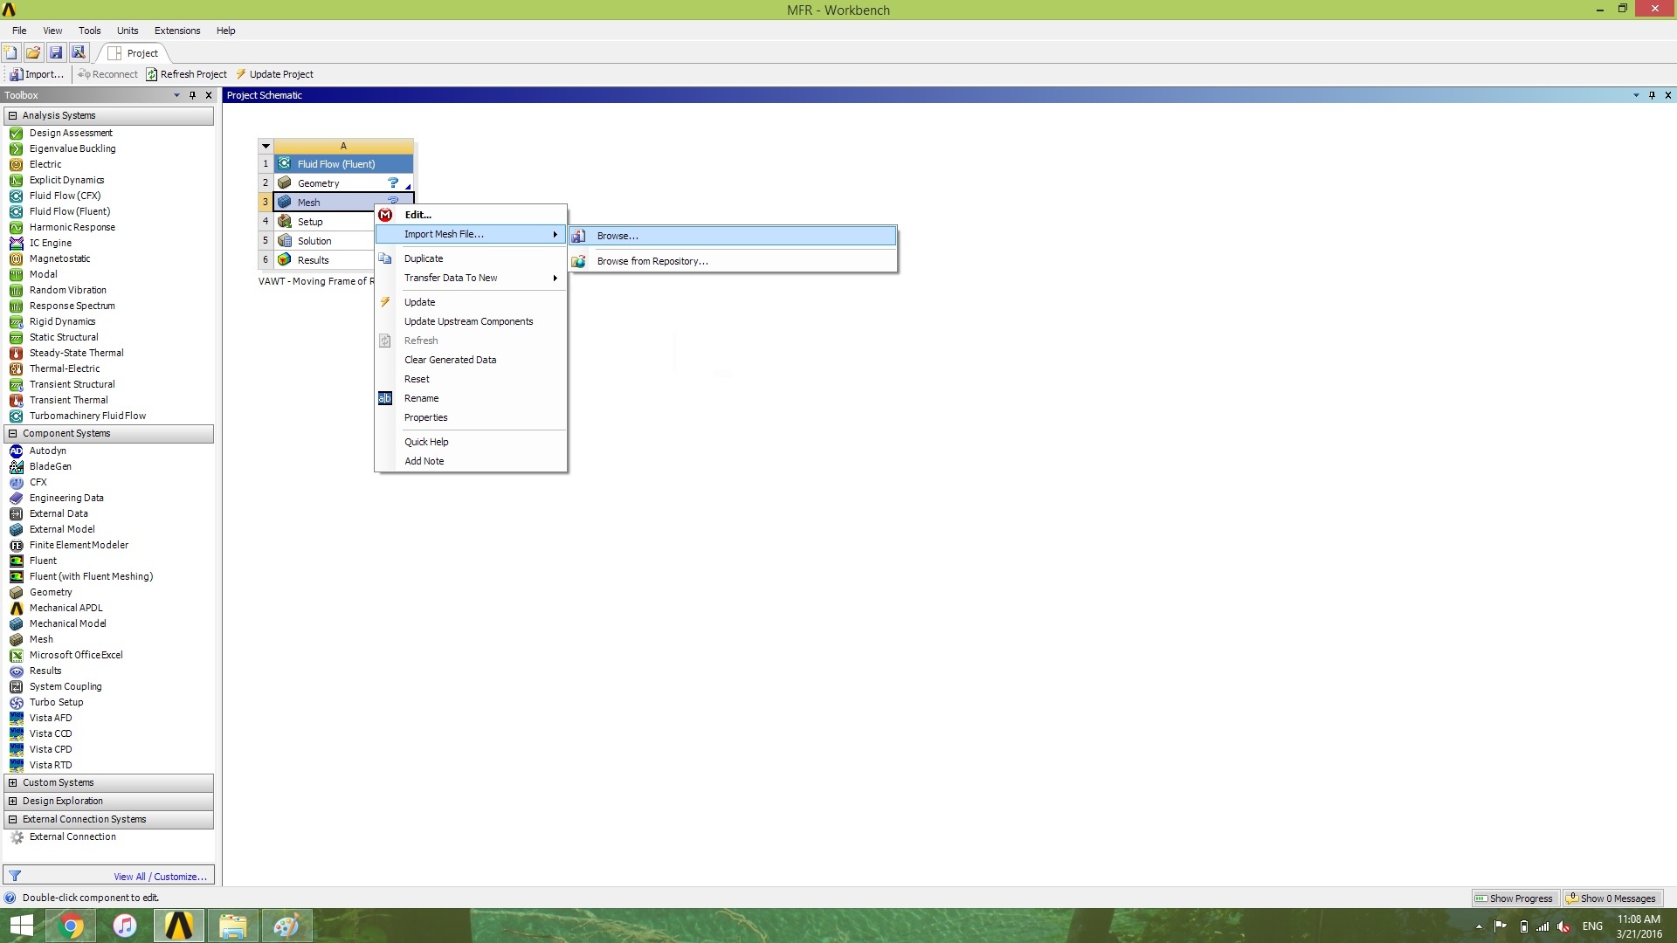Viewport: 1677px width, 943px height.
Task: Select System Coupling component
Action: (66, 686)
